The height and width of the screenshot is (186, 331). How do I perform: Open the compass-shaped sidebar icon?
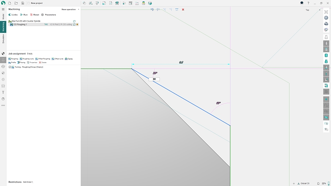click(3, 73)
